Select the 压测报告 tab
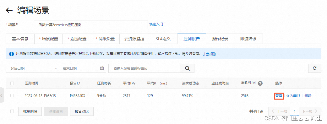Viewport: 327px width, 124px height. 191,39
